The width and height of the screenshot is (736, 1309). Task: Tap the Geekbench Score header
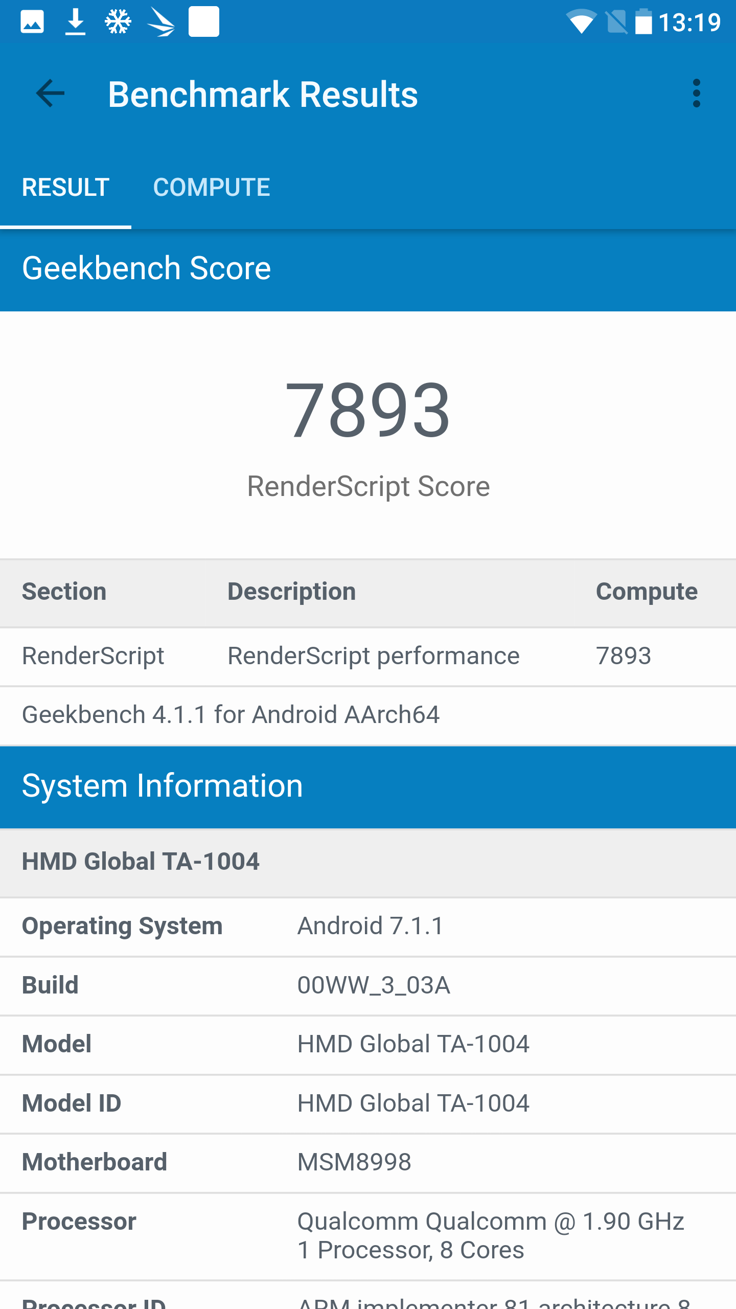point(146,268)
